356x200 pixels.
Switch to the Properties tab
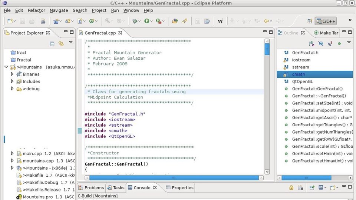(x=179, y=187)
